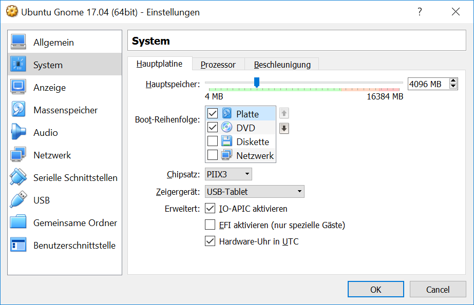Click the Massenspeicher disk icon
The width and height of the screenshot is (474, 305).
pyautogui.click(x=18, y=110)
